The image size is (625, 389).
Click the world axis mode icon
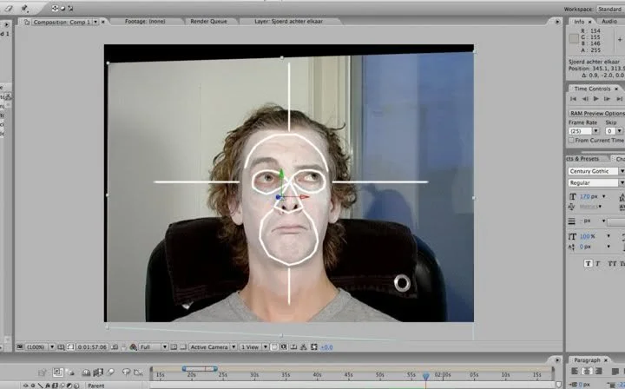pos(63,8)
